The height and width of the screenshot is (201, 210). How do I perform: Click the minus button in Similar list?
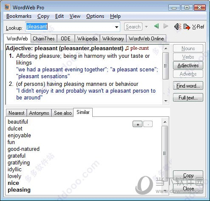coord(148,124)
